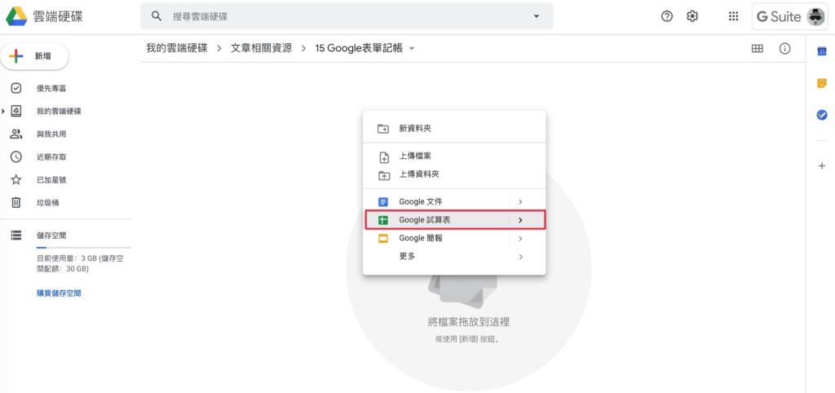Click the 新增 button
835x393 pixels.
34,56
